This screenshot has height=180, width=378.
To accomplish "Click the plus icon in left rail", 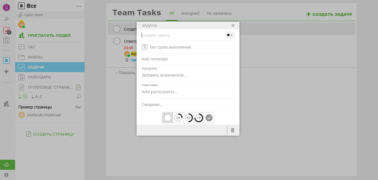I will pos(6,72).
